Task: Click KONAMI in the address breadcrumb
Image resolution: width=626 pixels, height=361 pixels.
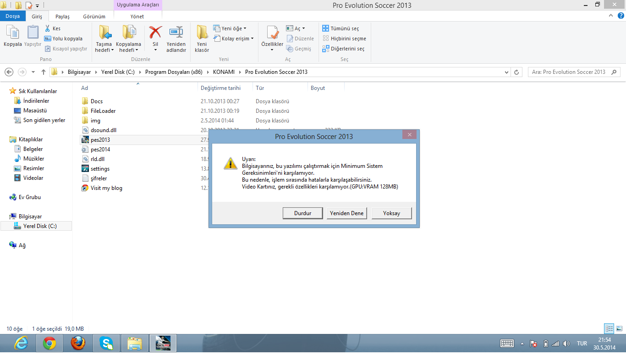Action: tap(223, 72)
